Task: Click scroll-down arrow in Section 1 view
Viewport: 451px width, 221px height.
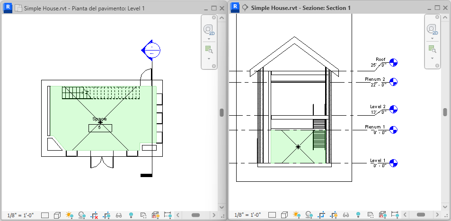Action: (445, 207)
